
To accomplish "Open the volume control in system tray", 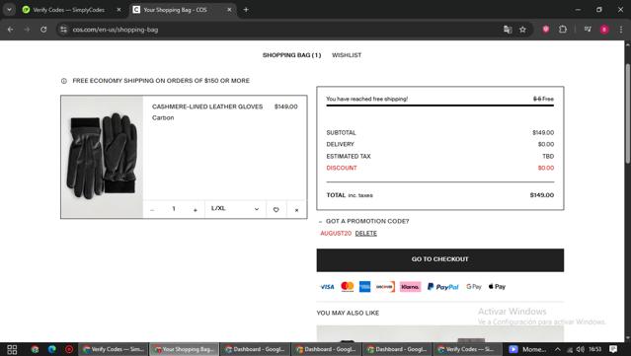I will (580, 349).
